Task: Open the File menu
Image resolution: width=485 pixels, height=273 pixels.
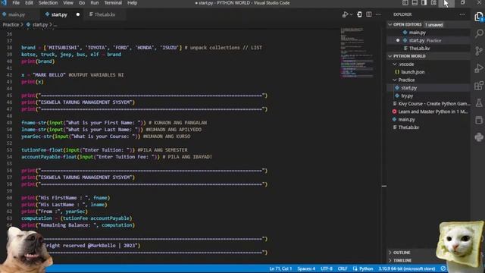Action: [x=16, y=3]
